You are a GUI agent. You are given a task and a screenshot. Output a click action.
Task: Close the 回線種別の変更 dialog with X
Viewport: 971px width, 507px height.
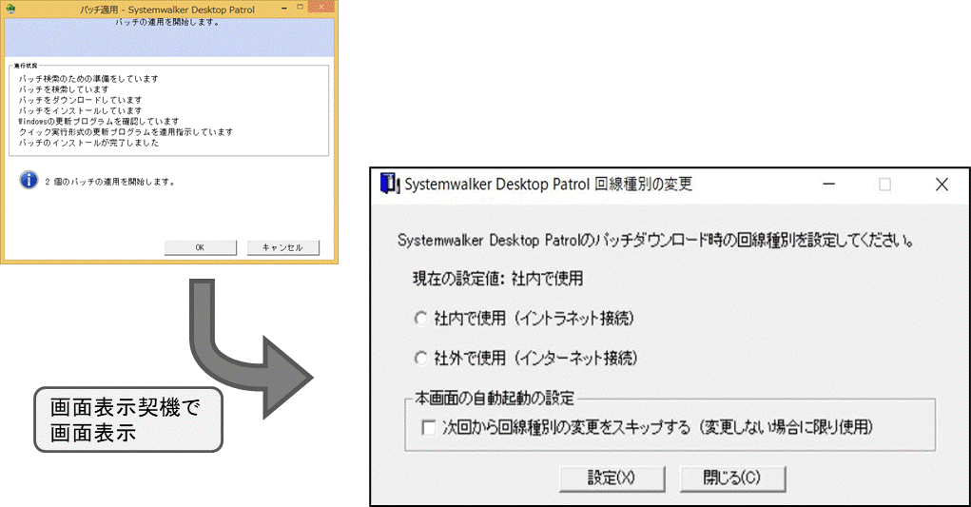(942, 185)
